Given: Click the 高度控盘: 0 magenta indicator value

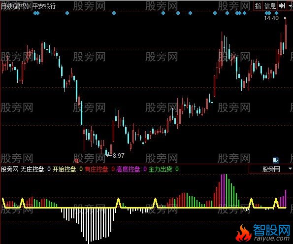Looking at the screenshot, I should pyautogui.click(x=131, y=169).
